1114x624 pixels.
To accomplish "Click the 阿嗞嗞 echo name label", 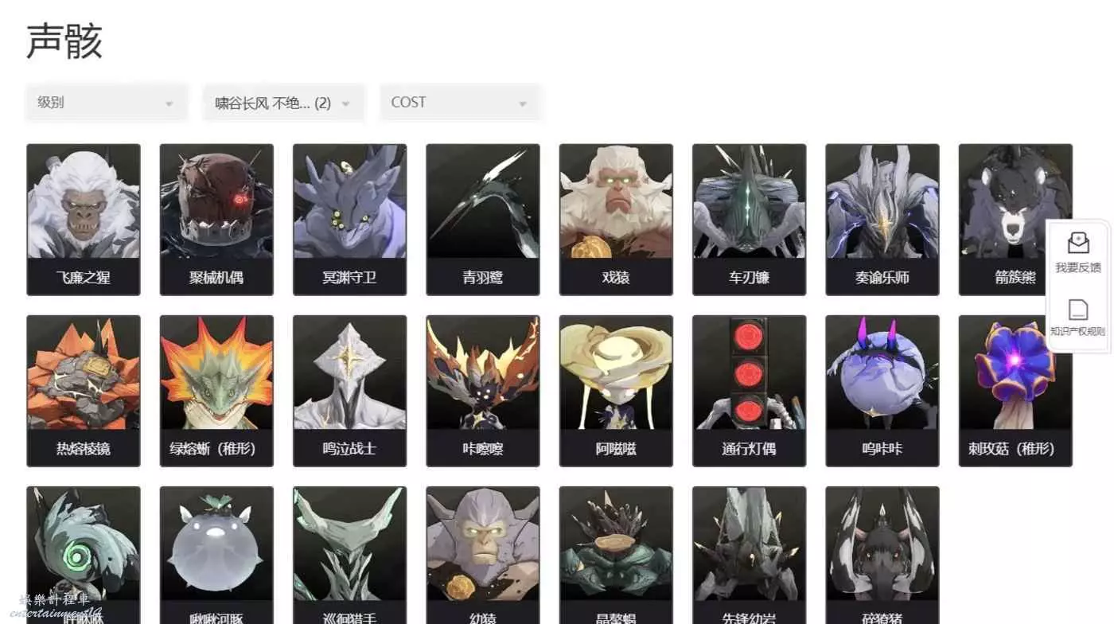I will [x=616, y=449].
